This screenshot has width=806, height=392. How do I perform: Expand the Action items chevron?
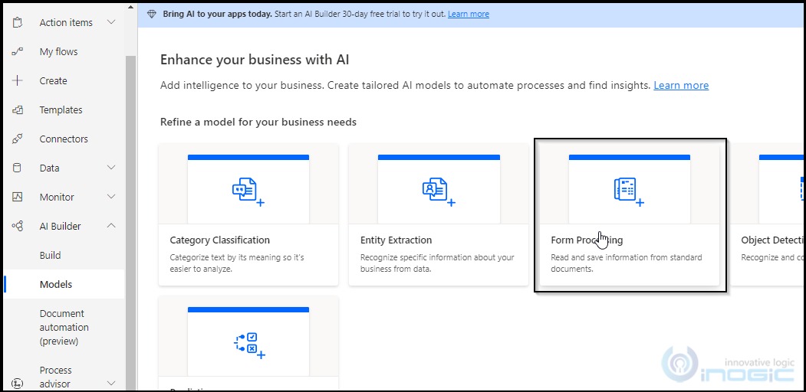tap(111, 23)
